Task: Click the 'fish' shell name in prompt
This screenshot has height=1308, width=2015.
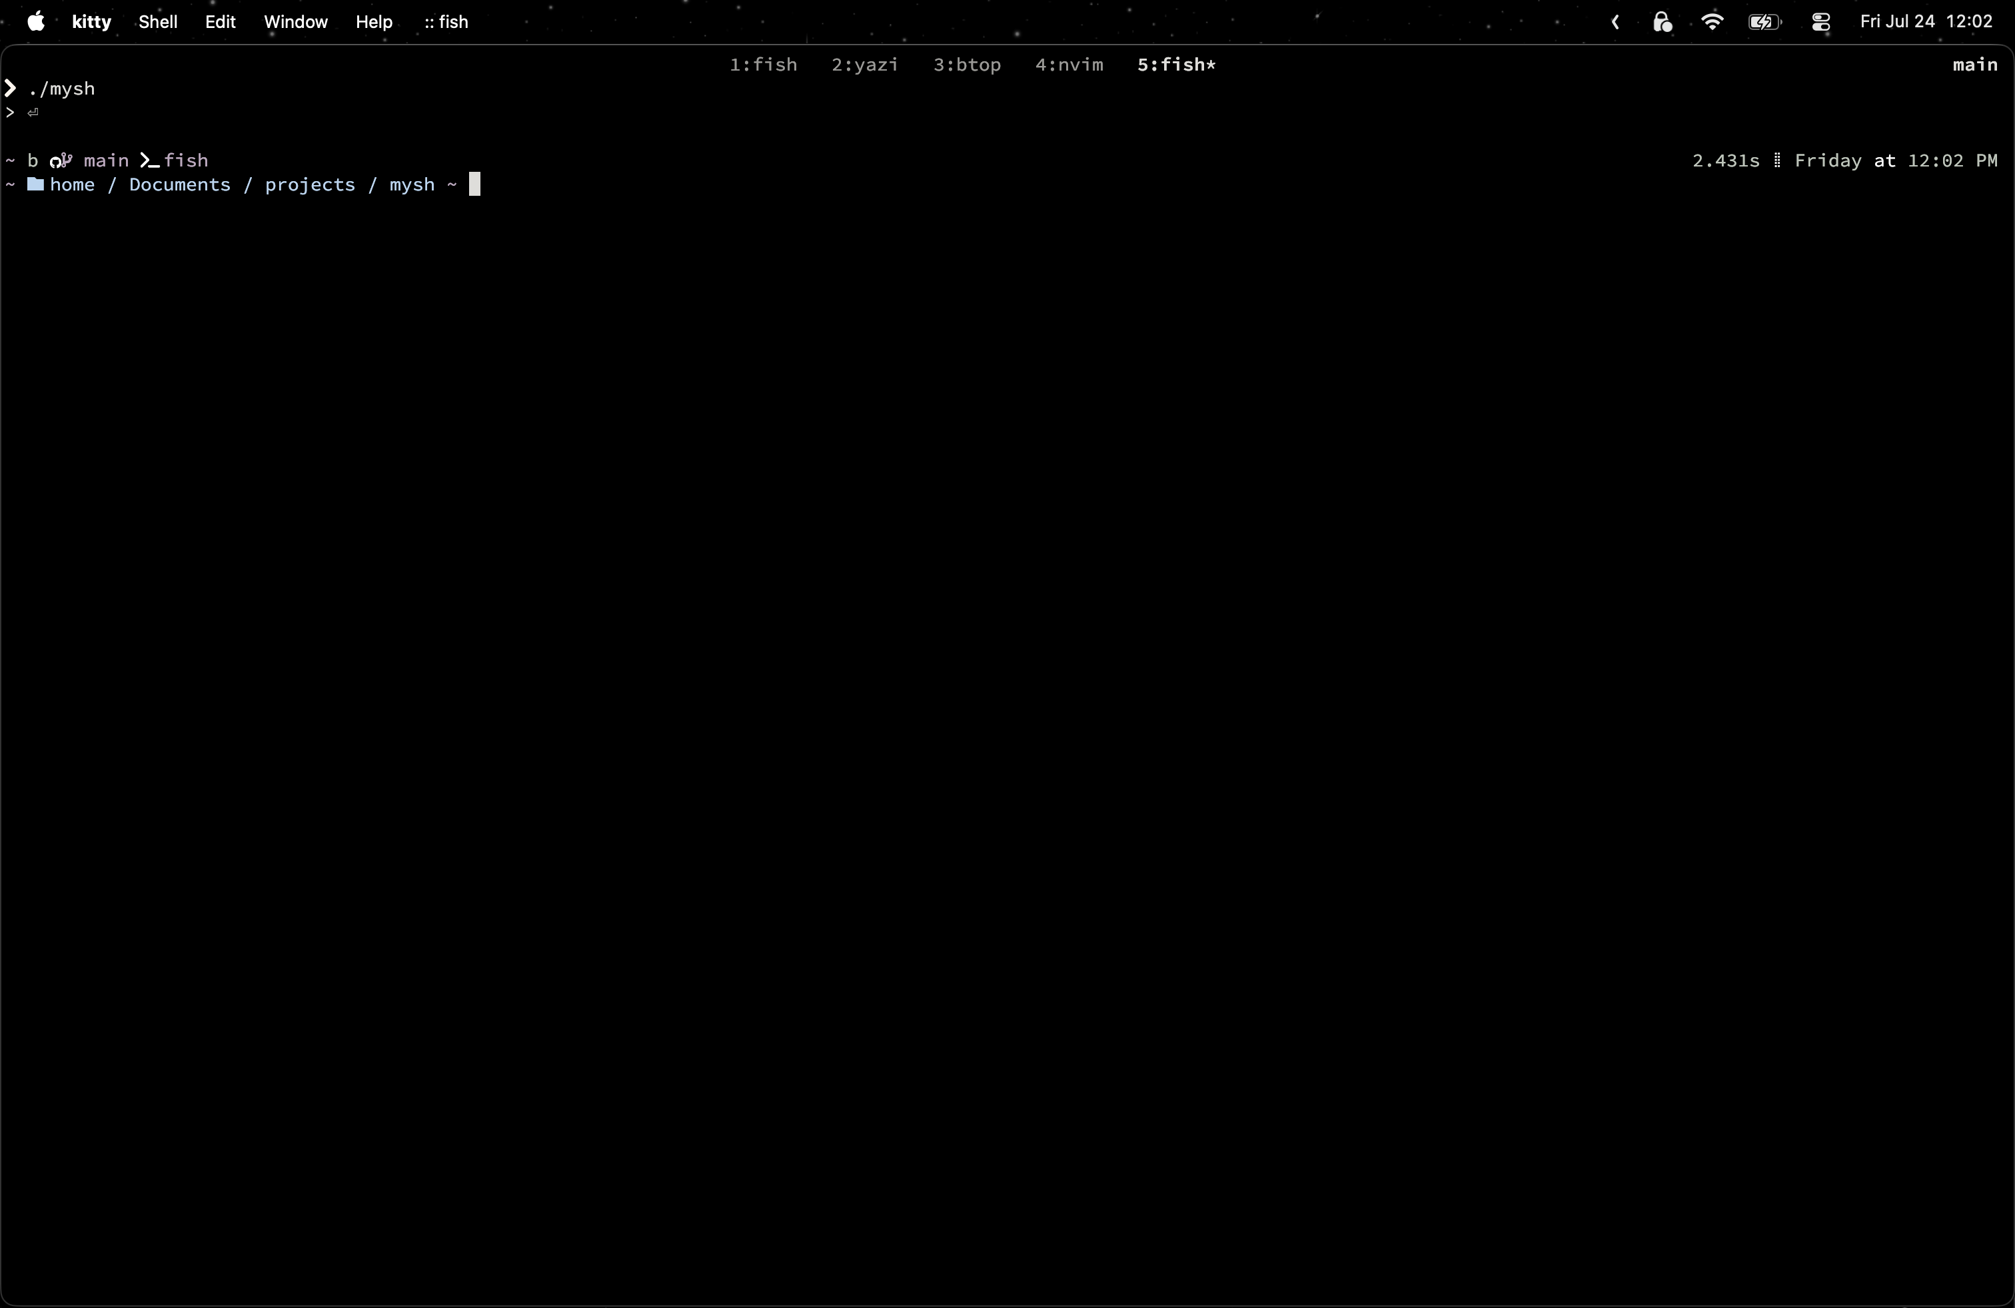Action: [x=185, y=161]
